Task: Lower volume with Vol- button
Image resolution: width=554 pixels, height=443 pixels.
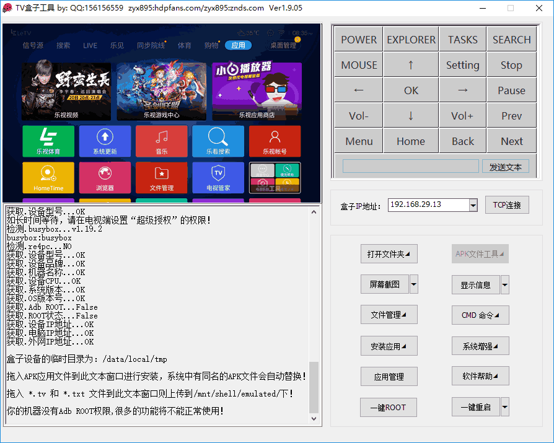Action: [359, 115]
